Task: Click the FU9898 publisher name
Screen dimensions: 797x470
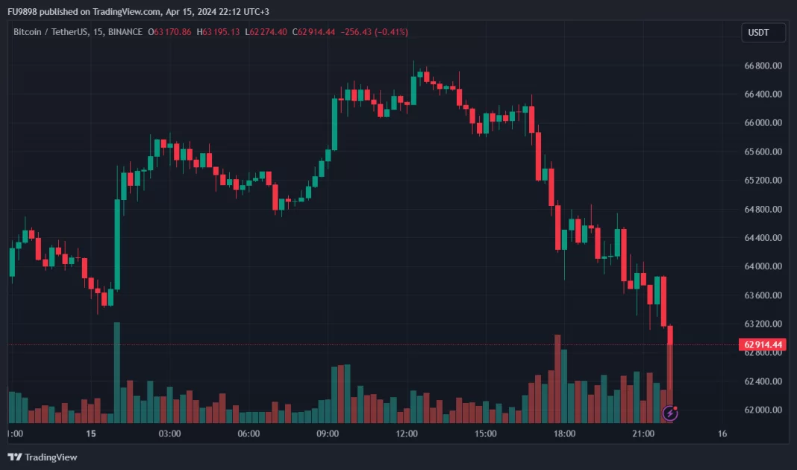Action: pyautogui.click(x=23, y=11)
